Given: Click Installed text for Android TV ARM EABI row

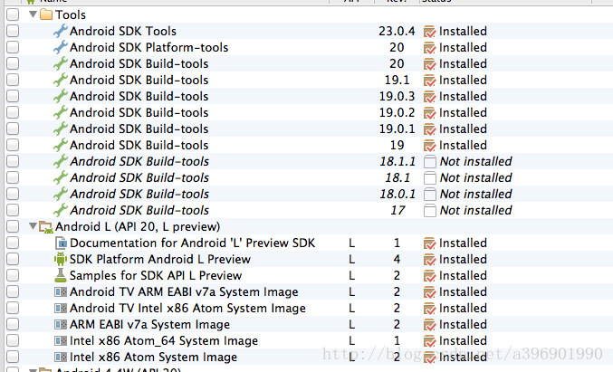Looking at the screenshot, I should [x=463, y=291].
